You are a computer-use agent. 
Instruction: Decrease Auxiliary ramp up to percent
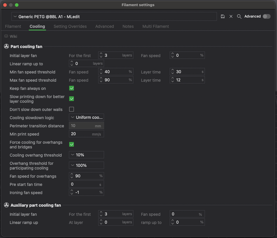click(173, 224)
